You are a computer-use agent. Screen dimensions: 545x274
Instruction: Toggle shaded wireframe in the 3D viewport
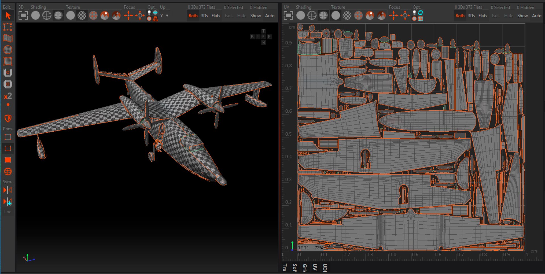coord(58,15)
